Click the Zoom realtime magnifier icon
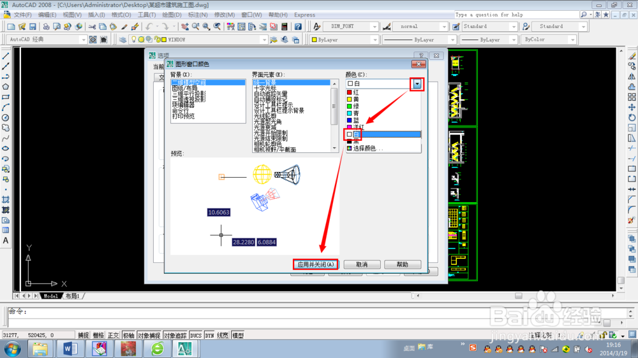This screenshot has height=358, width=638. point(196,26)
